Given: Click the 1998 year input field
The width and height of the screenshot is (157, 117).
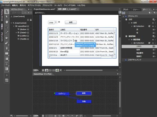Looking at the screenshot, I should pyautogui.click(x=51, y=23).
